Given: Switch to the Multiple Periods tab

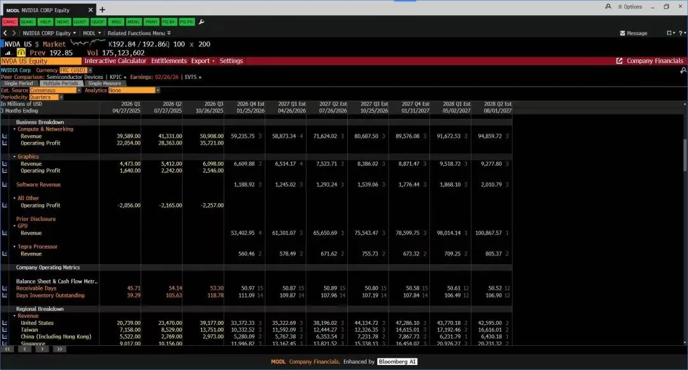Looking at the screenshot, I should pyautogui.click(x=61, y=83).
